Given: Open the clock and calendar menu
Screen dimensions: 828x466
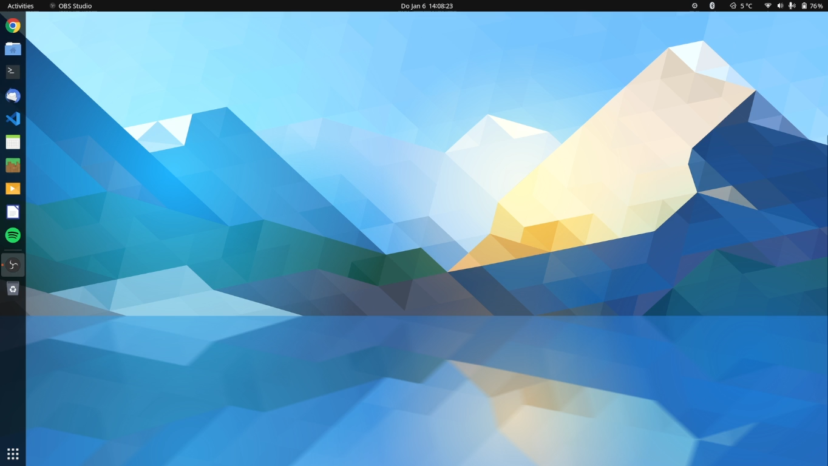Looking at the screenshot, I should pyautogui.click(x=427, y=6).
